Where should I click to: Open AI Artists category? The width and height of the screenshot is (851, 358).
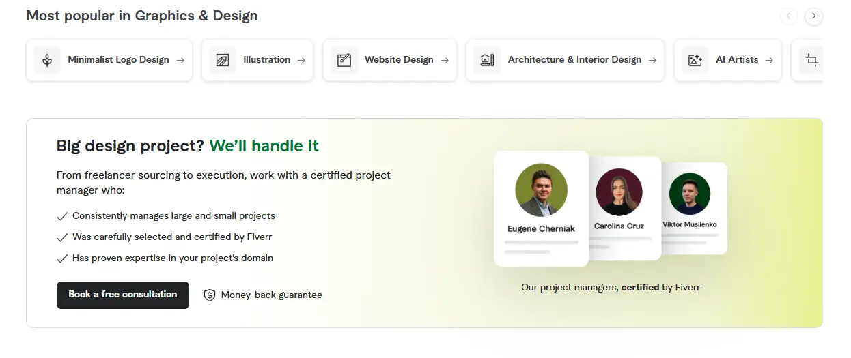pos(727,60)
